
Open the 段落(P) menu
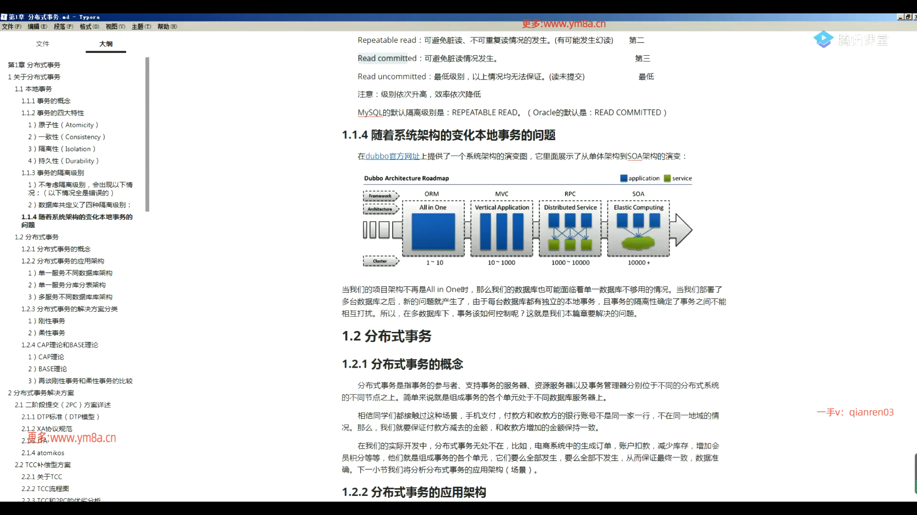point(63,27)
